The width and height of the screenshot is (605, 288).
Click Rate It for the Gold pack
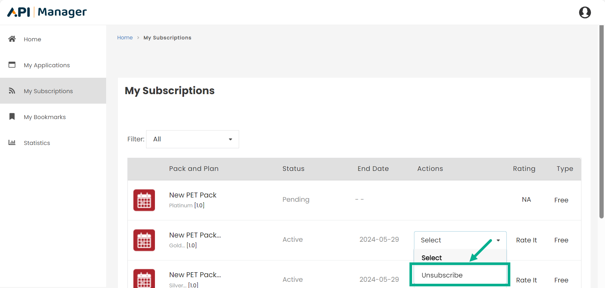click(526, 240)
